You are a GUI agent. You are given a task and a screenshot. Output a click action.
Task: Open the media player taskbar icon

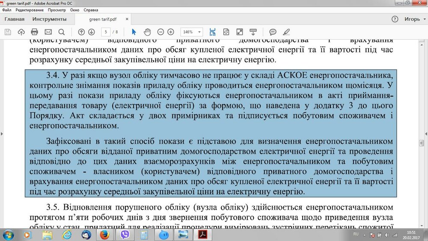tap(27, 235)
